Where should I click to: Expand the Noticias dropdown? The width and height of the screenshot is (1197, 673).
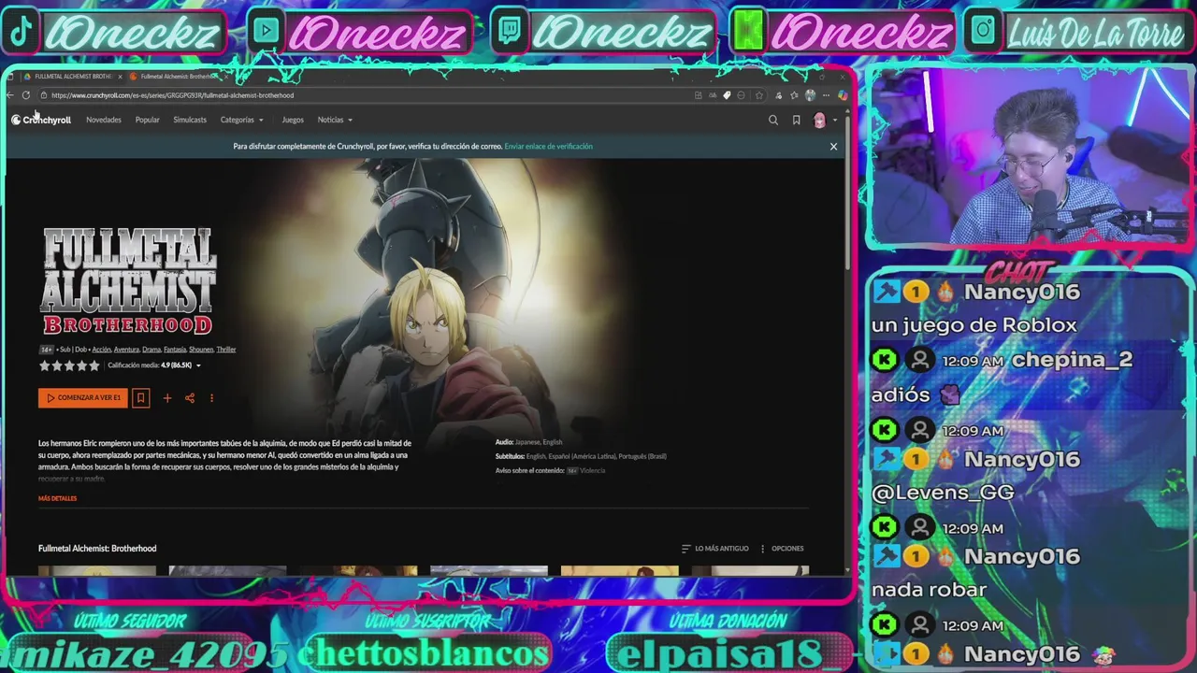pos(335,120)
